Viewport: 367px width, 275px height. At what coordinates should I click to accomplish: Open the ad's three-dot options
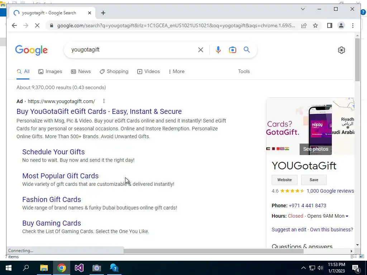[x=104, y=101]
